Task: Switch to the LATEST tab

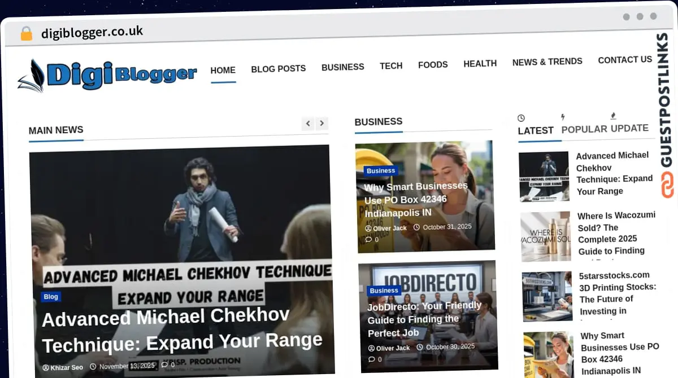Action: pyautogui.click(x=536, y=130)
